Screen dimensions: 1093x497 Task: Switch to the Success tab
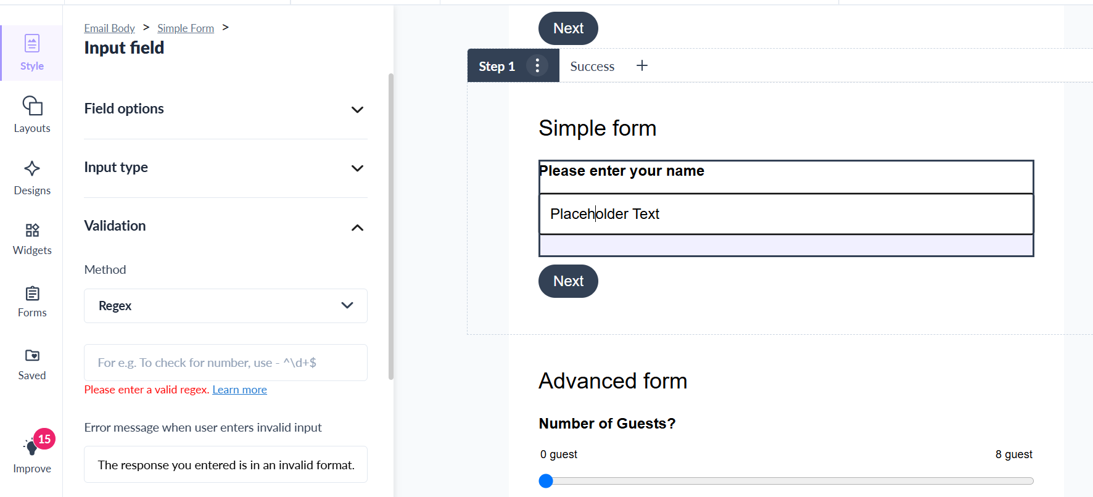(592, 66)
